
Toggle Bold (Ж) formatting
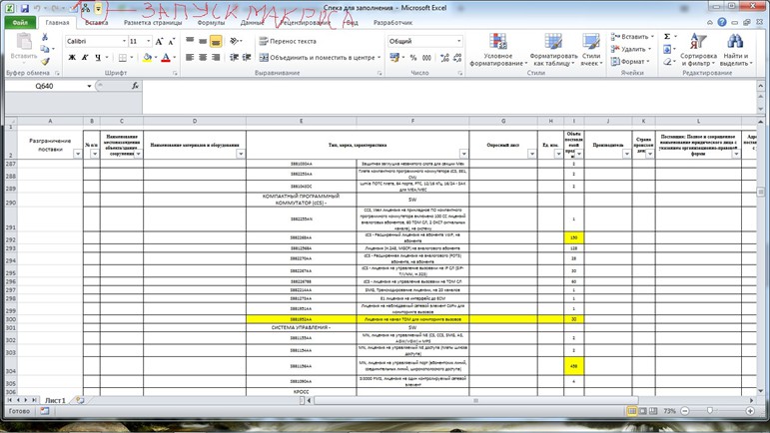pyautogui.click(x=72, y=58)
